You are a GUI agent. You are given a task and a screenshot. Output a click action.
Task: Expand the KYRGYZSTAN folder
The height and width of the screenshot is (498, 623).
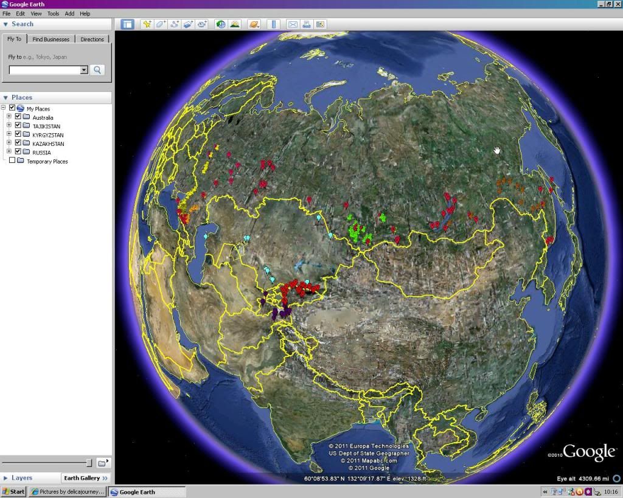coord(9,134)
